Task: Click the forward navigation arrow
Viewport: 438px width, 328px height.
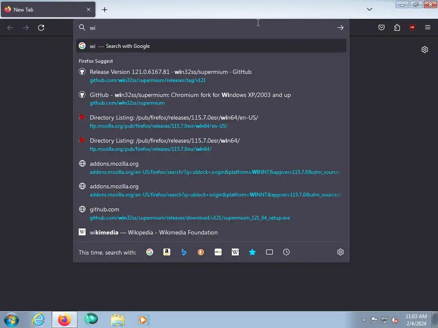Action: [x=26, y=28]
